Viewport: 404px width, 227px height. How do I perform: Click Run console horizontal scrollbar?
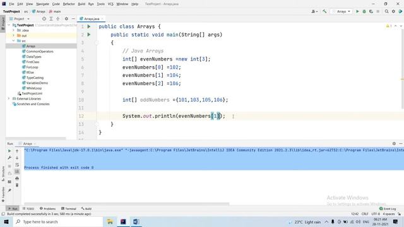[126, 204]
